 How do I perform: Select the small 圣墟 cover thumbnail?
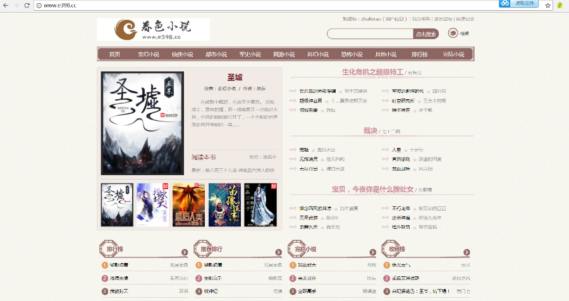coord(117,205)
